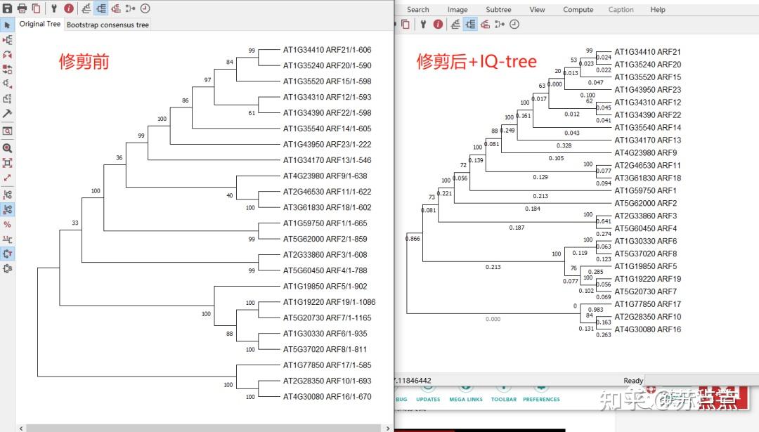Show tree information via the red info icon
This screenshot has width=759, height=432.
(68, 8)
